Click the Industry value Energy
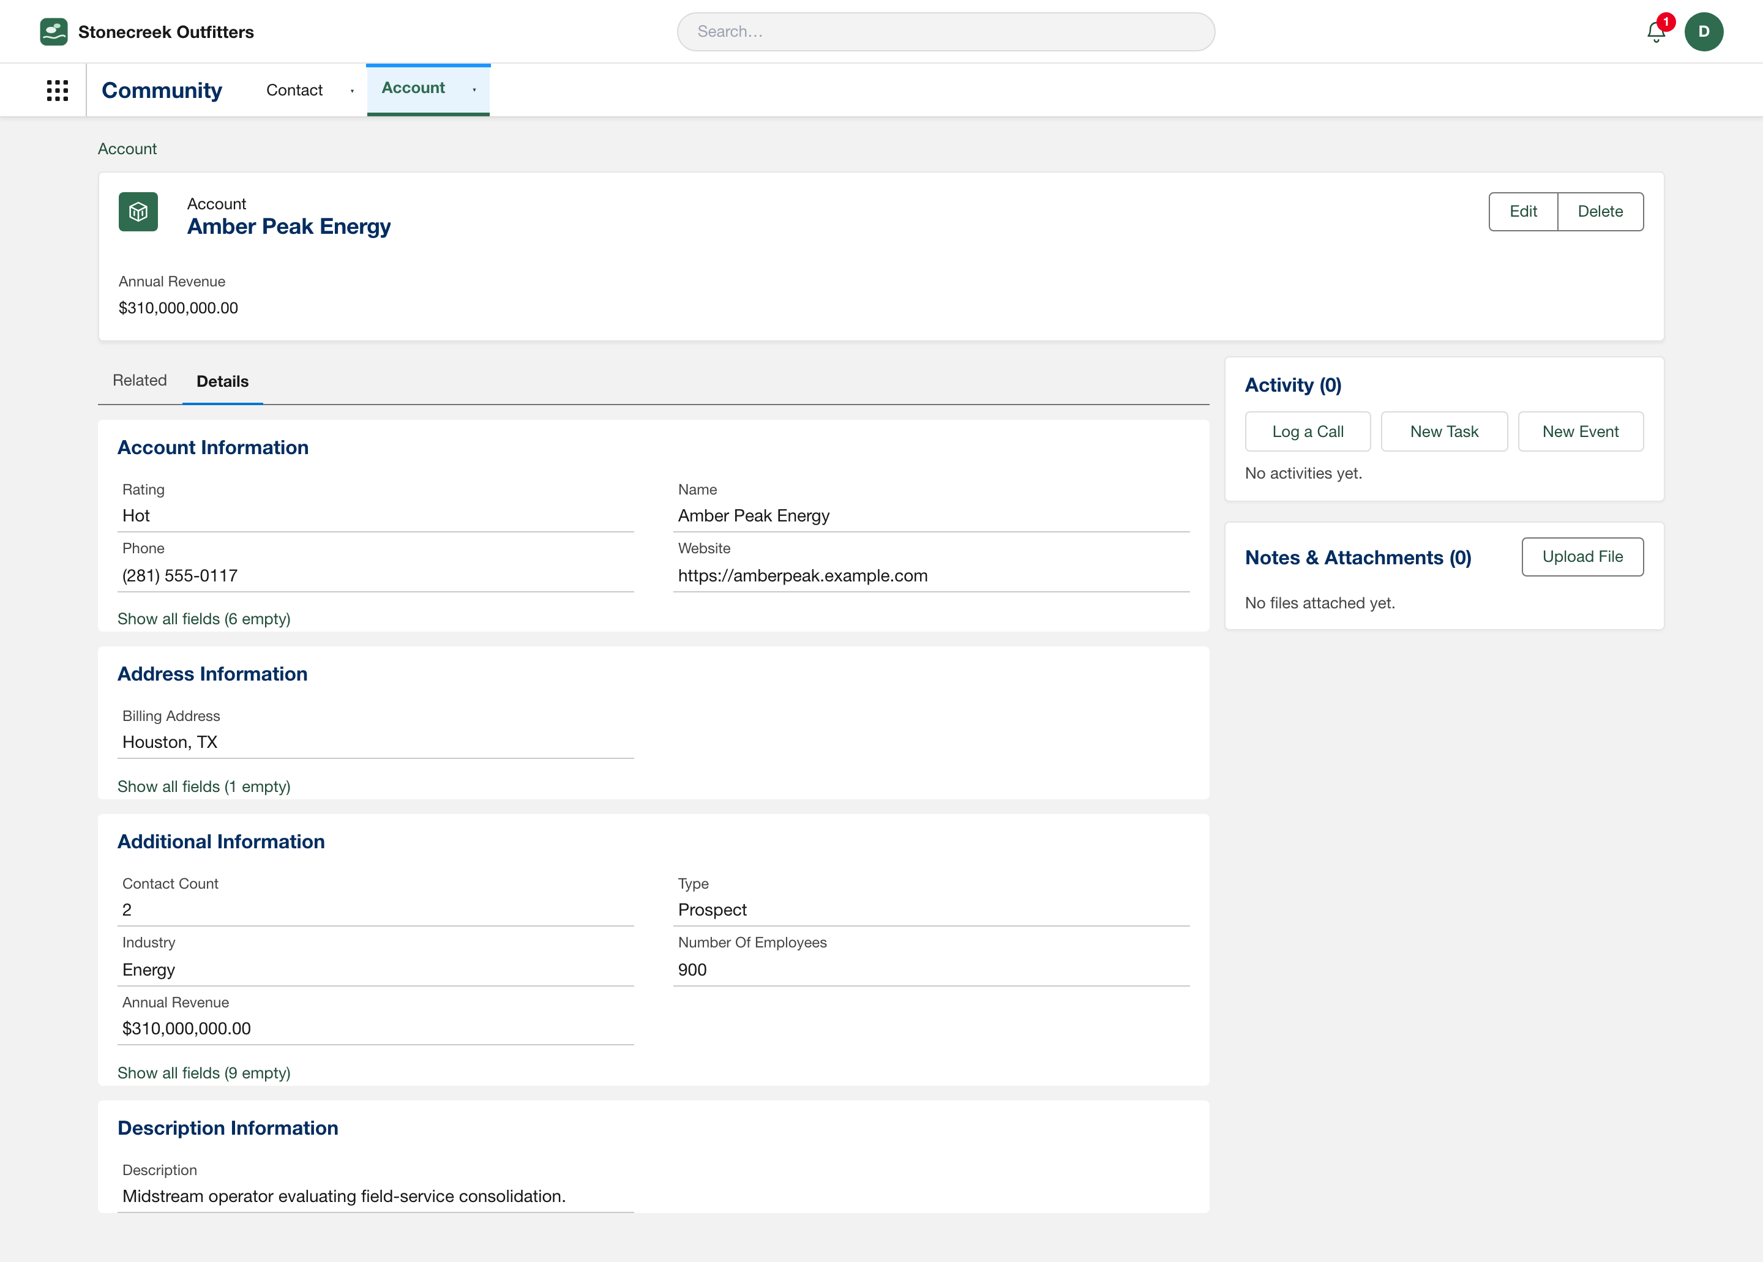 pos(149,970)
